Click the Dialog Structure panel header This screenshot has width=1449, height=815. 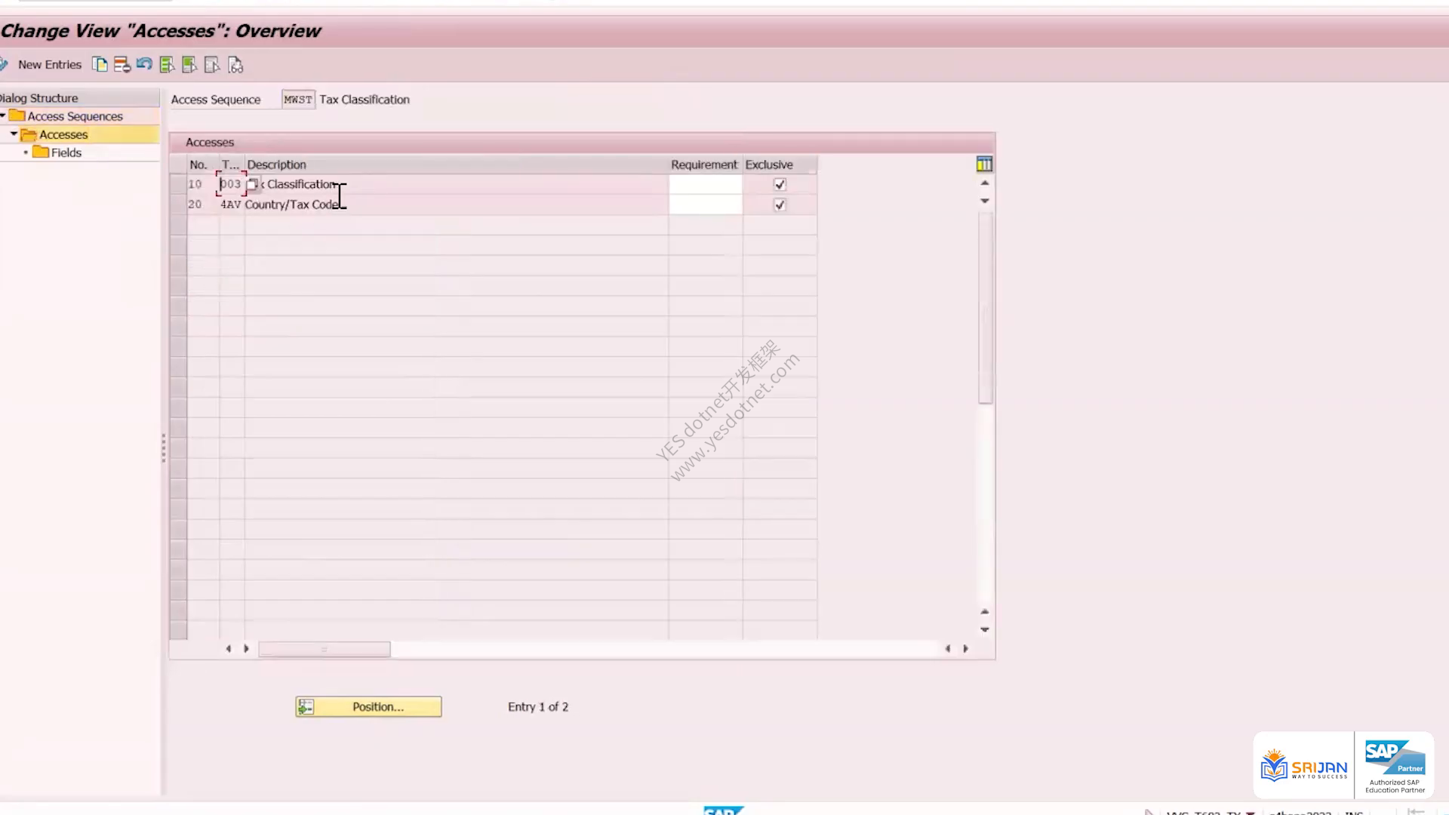click(x=79, y=98)
